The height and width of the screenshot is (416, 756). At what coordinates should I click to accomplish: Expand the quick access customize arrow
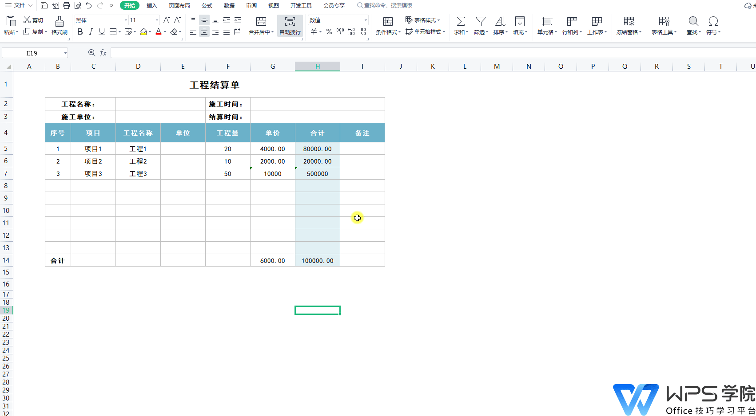pyautogui.click(x=111, y=5)
